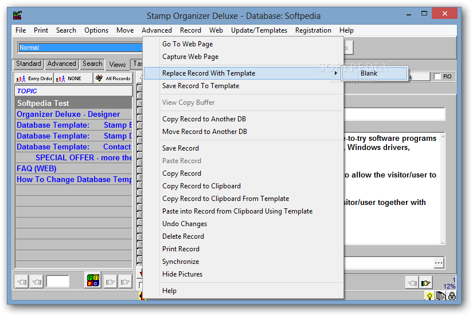473x316 pixels.
Task: Select Save Record menu item
Action: click(x=244, y=148)
